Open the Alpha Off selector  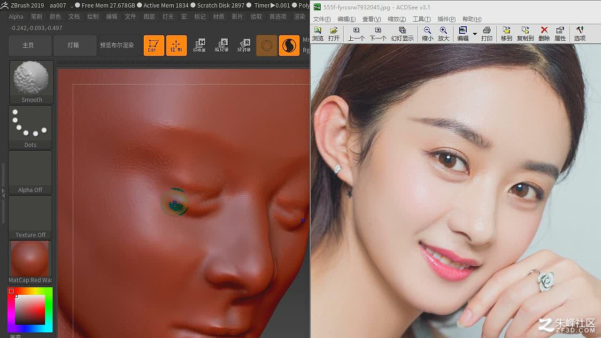pyautogui.click(x=31, y=172)
